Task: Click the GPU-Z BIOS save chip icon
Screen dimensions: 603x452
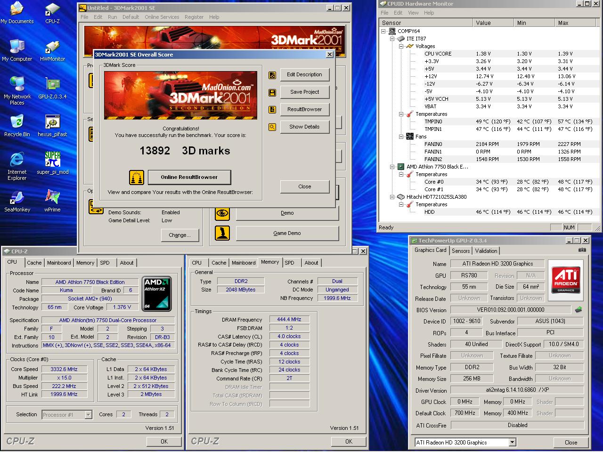Action: (579, 310)
